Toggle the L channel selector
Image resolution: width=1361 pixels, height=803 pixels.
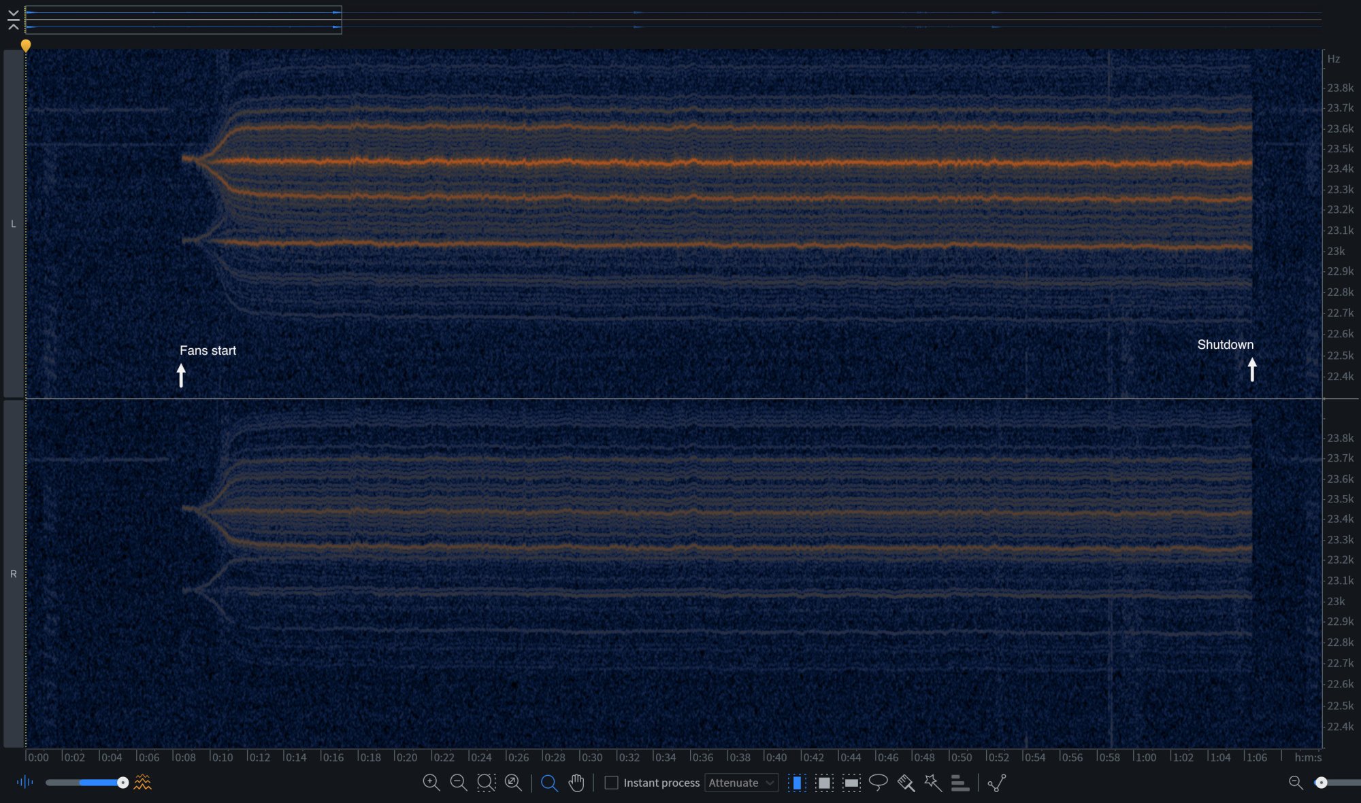point(14,224)
